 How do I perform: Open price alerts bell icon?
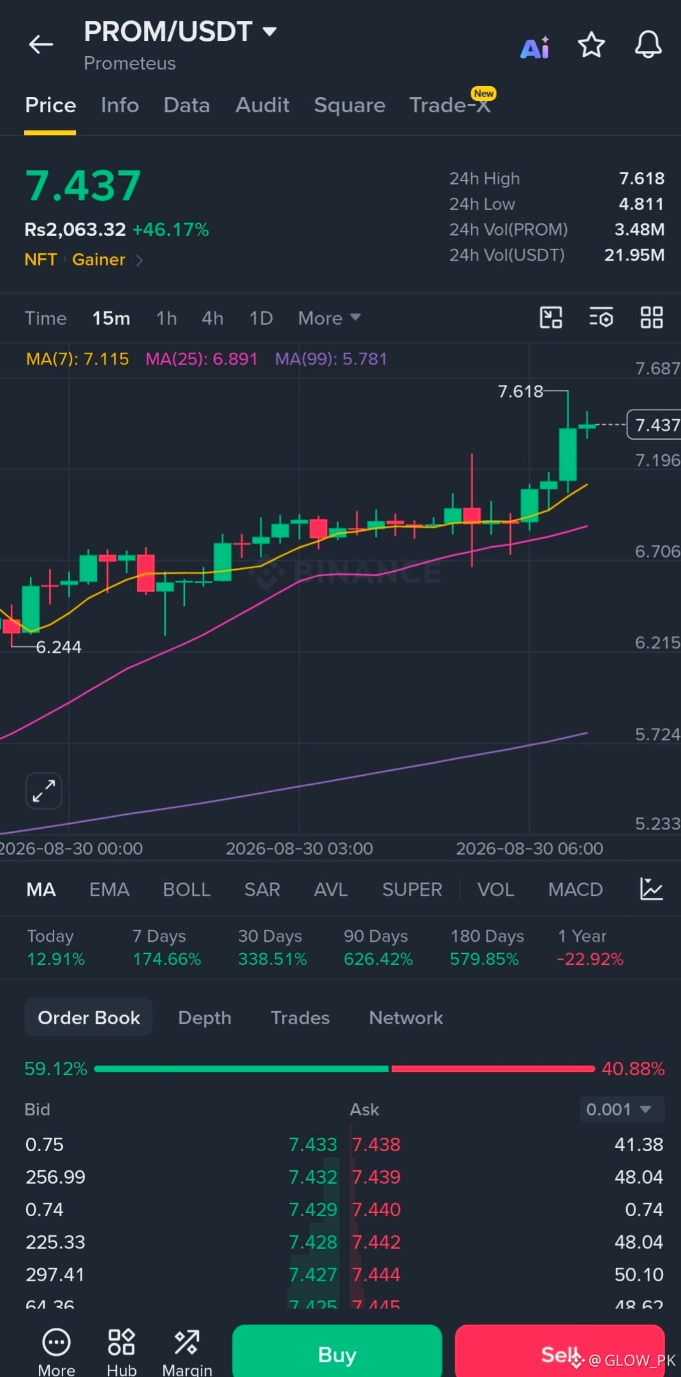pyautogui.click(x=648, y=45)
